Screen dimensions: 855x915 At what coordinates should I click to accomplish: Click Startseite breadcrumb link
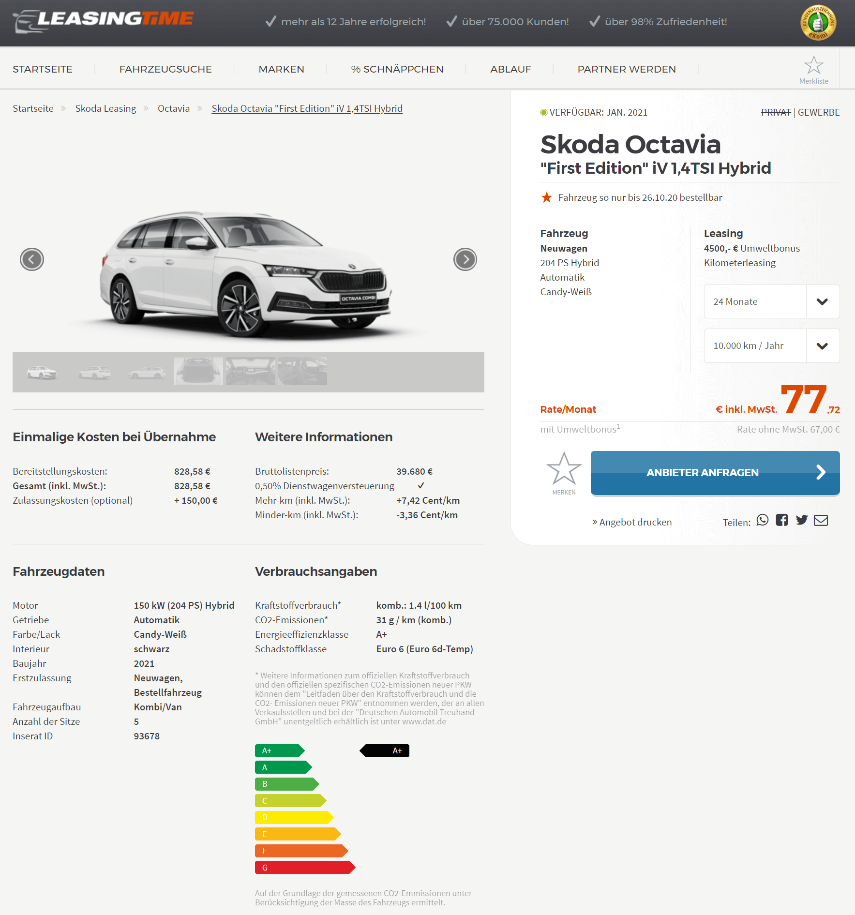[33, 108]
